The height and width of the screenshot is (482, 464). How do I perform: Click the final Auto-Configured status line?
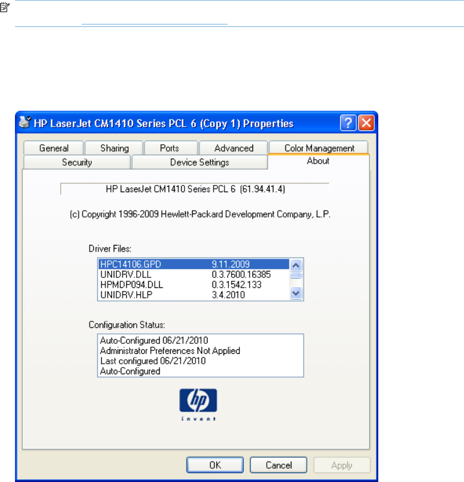pyautogui.click(x=130, y=371)
